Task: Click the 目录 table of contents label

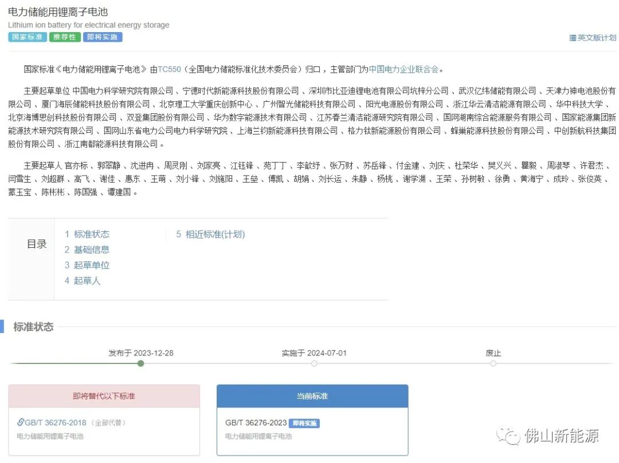Action: tap(36, 243)
